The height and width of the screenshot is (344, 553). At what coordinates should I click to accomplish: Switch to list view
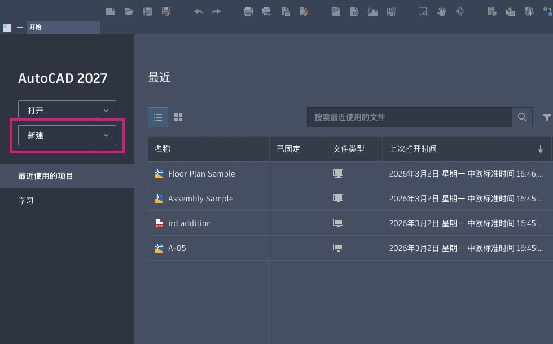pyautogui.click(x=158, y=117)
